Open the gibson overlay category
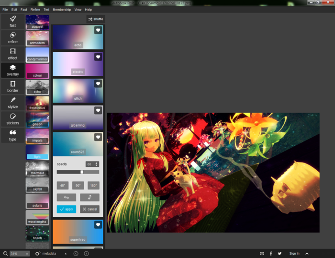 click(37, 120)
